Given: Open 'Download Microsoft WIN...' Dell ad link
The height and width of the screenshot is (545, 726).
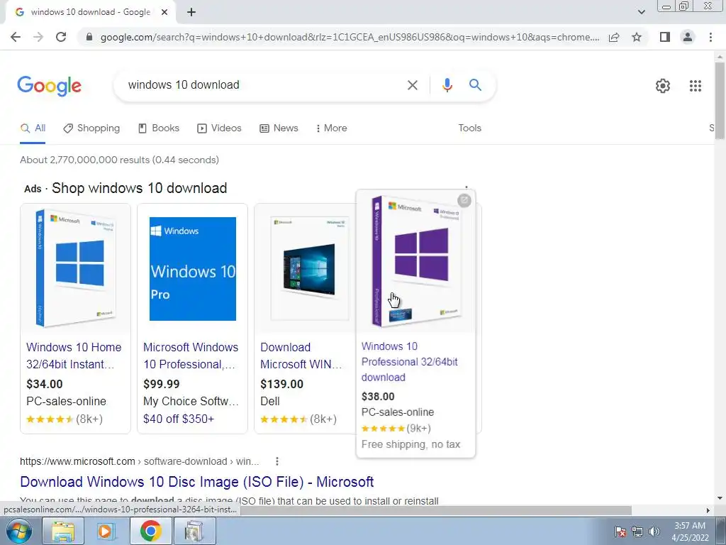Looking at the screenshot, I should 301,356.
